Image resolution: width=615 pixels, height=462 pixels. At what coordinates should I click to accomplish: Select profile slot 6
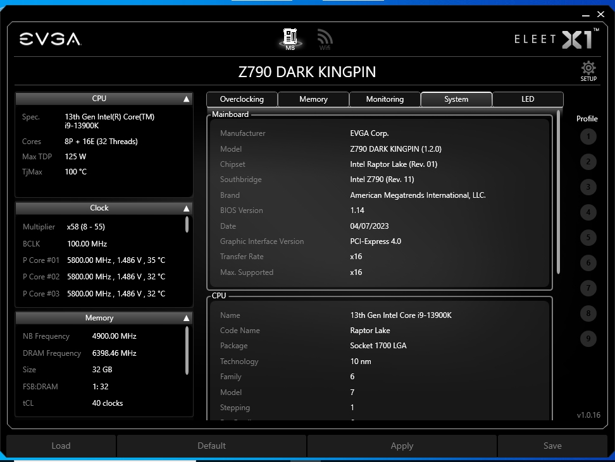pos(588,262)
